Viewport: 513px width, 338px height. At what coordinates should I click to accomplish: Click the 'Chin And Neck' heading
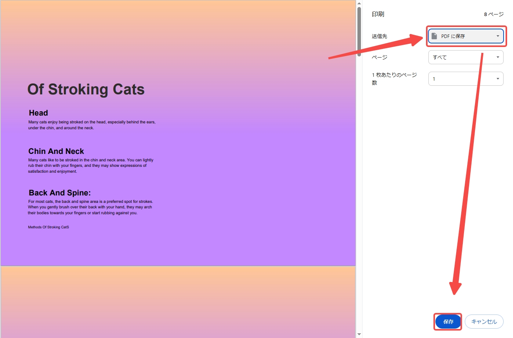point(56,151)
